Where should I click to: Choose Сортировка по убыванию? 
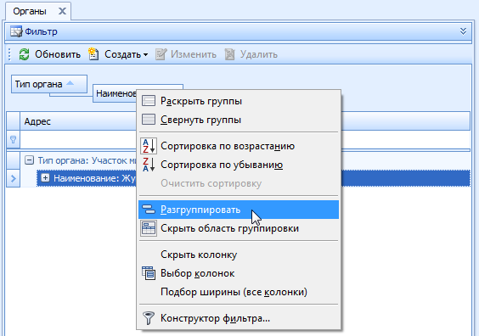239,165
